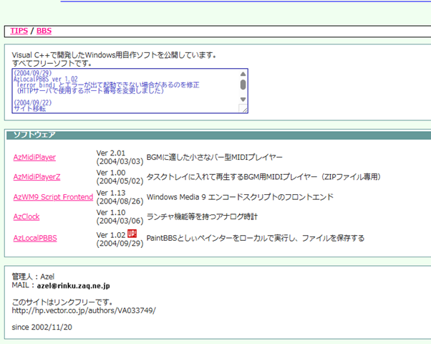Click the email azel@rinku.zaq.ne.jp
The height and width of the screenshot is (344, 431).
point(74,286)
